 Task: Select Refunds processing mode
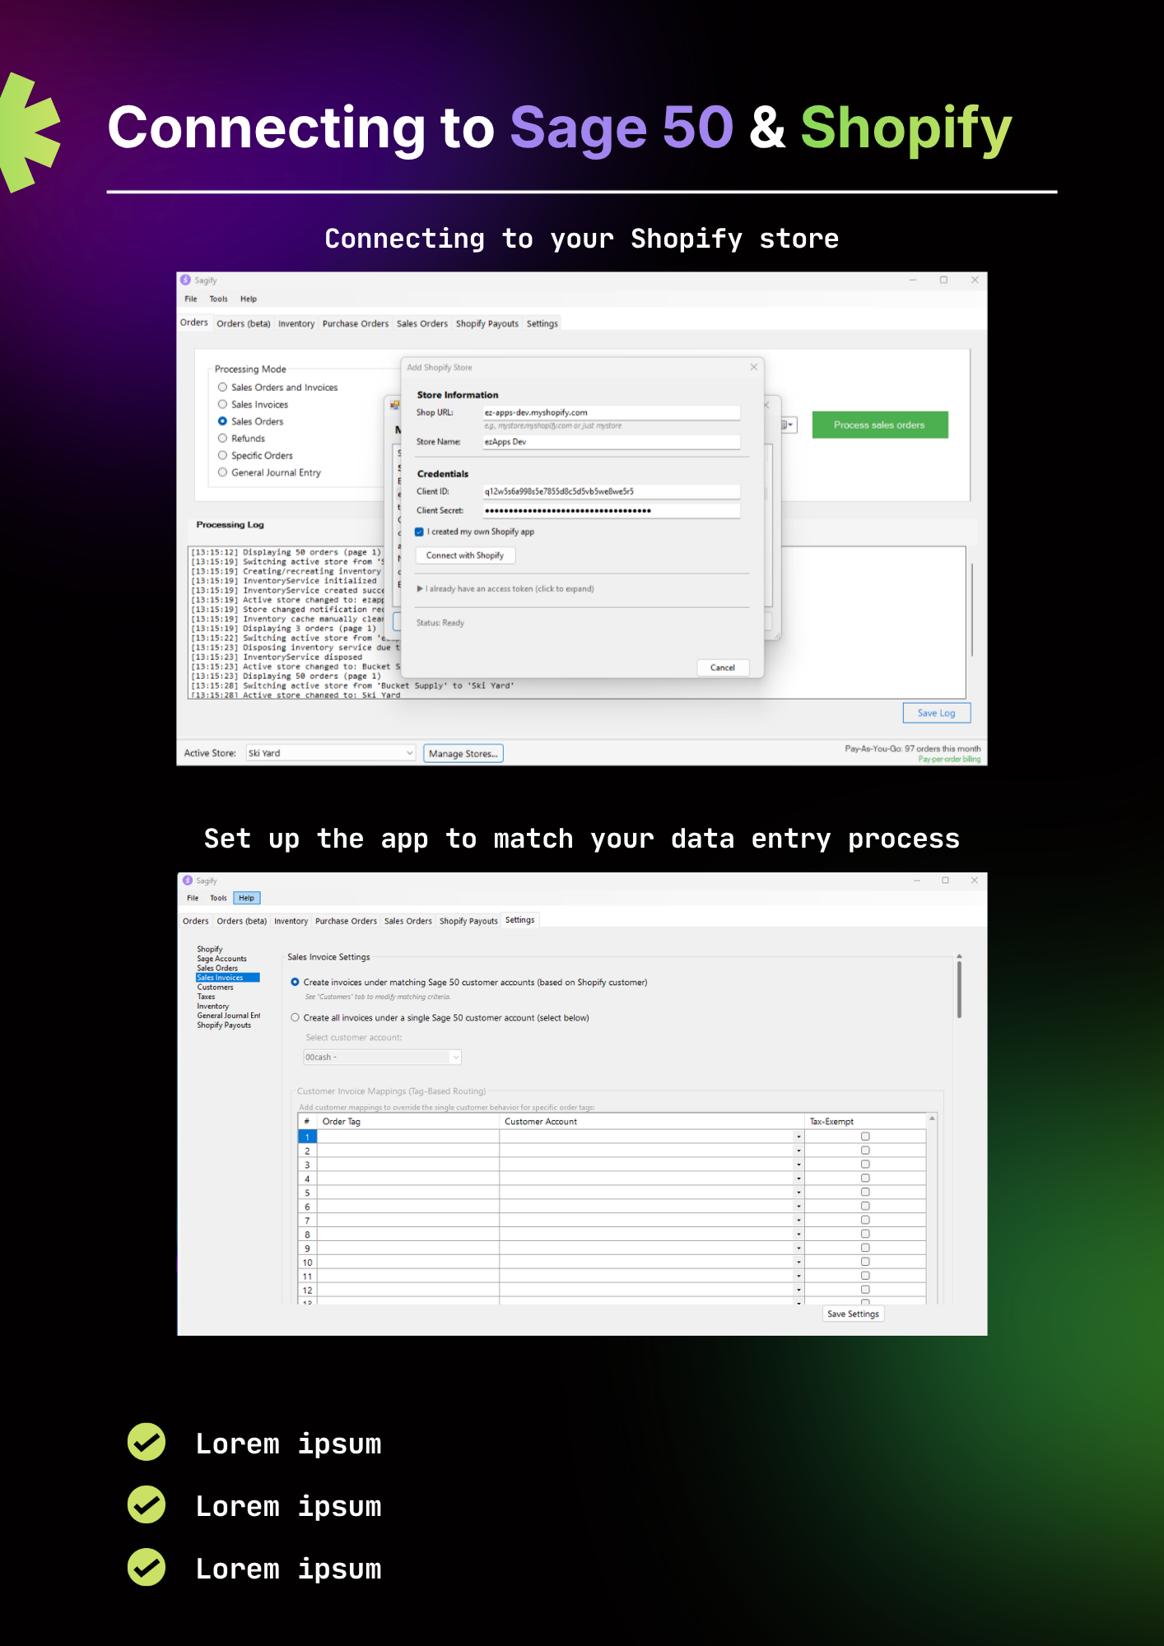coord(222,438)
